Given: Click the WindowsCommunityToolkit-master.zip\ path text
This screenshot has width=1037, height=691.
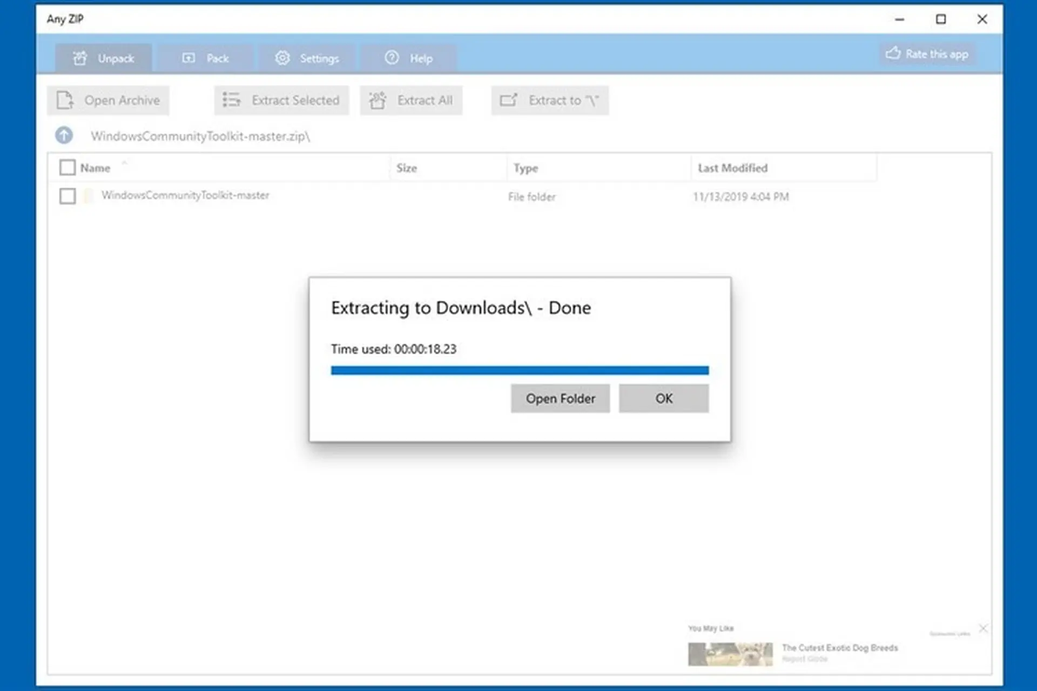Looking at the screenshot, I should [200, 136].
